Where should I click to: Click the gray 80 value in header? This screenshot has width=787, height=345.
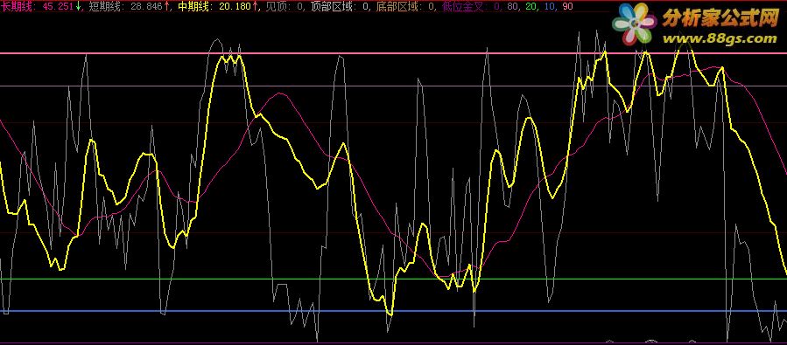coord(513,6)
